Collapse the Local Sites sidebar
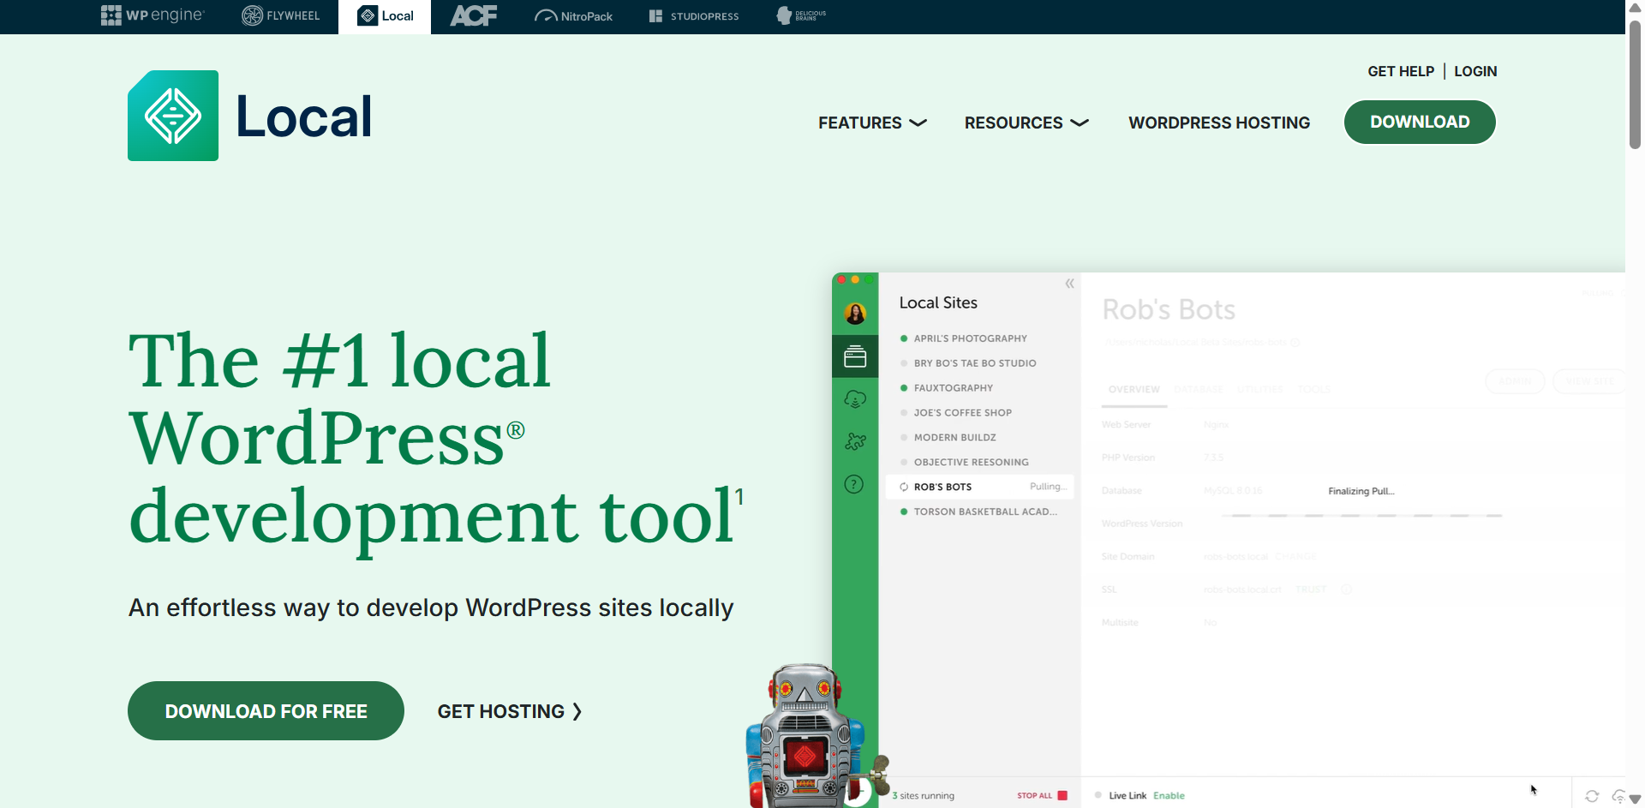 (1069, 283)
